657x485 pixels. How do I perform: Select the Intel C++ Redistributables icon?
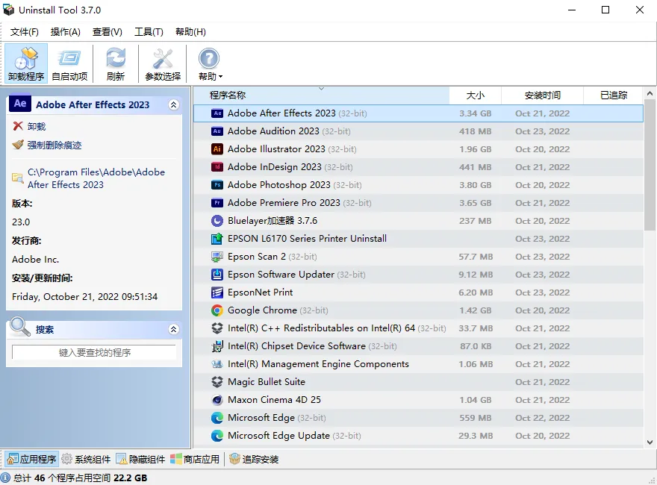pyautogui.click(x=217, y=328)
